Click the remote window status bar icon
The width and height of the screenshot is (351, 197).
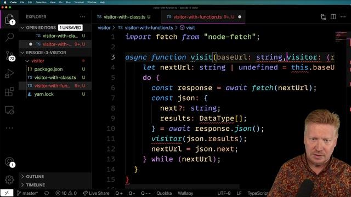coord(7,193)
